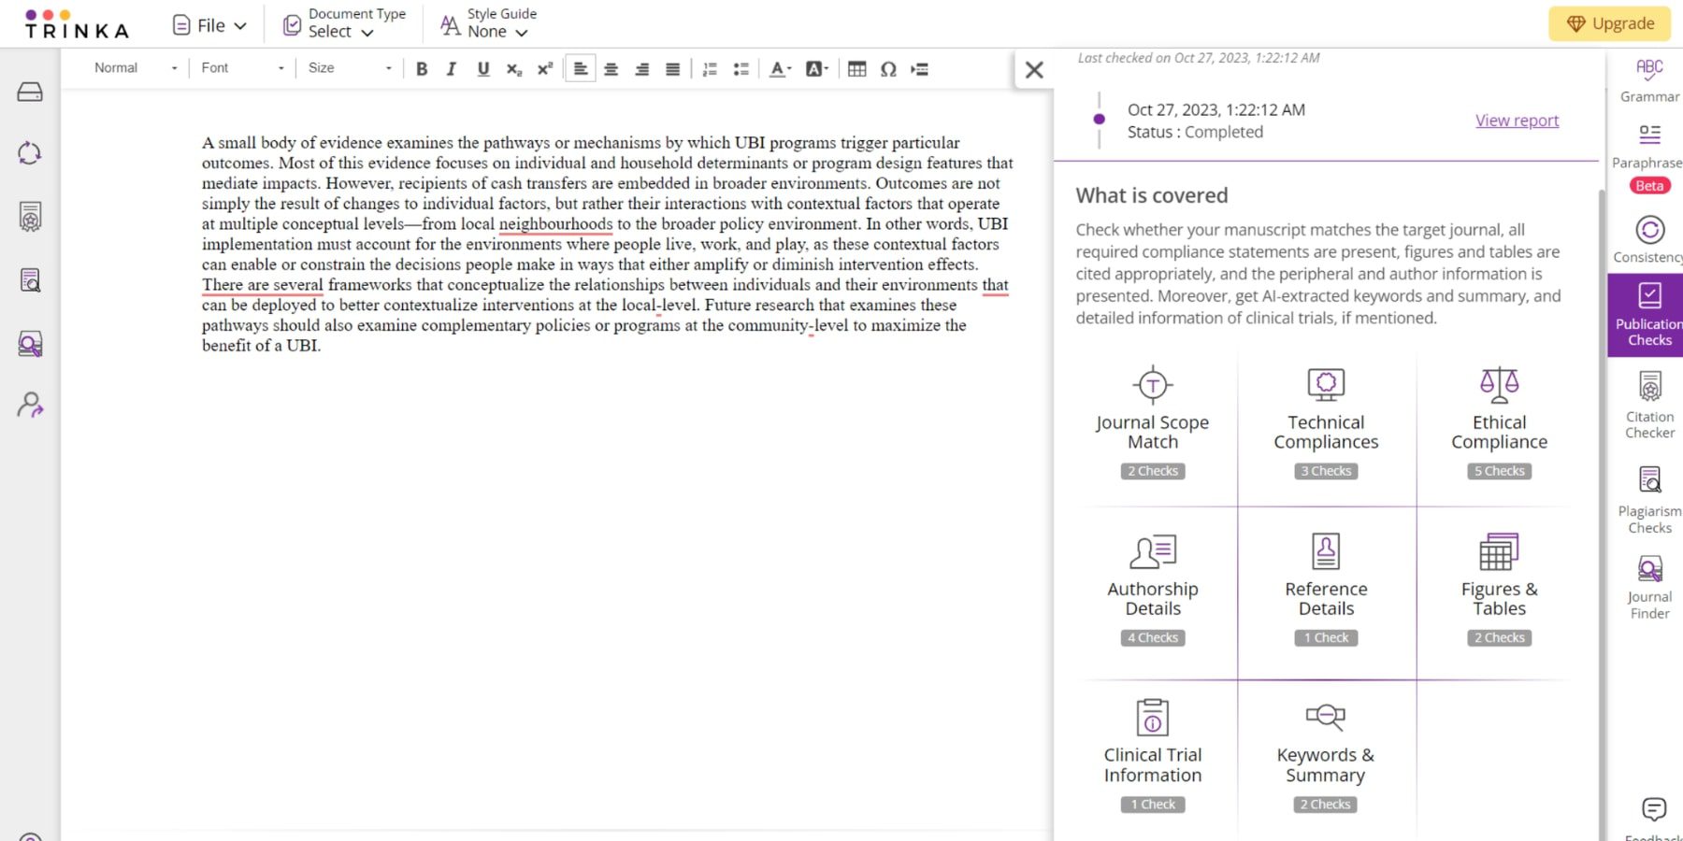Insert a table using the table icon
Image resolution: width=1683 pixels, height=841 pixels.
(x=857, y=68)
